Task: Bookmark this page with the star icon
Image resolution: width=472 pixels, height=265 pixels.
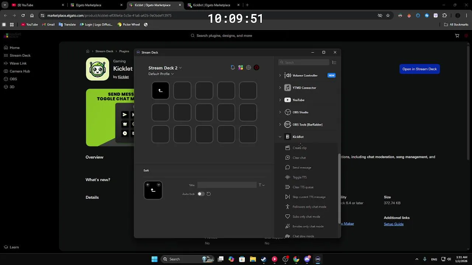Action: 388,15
